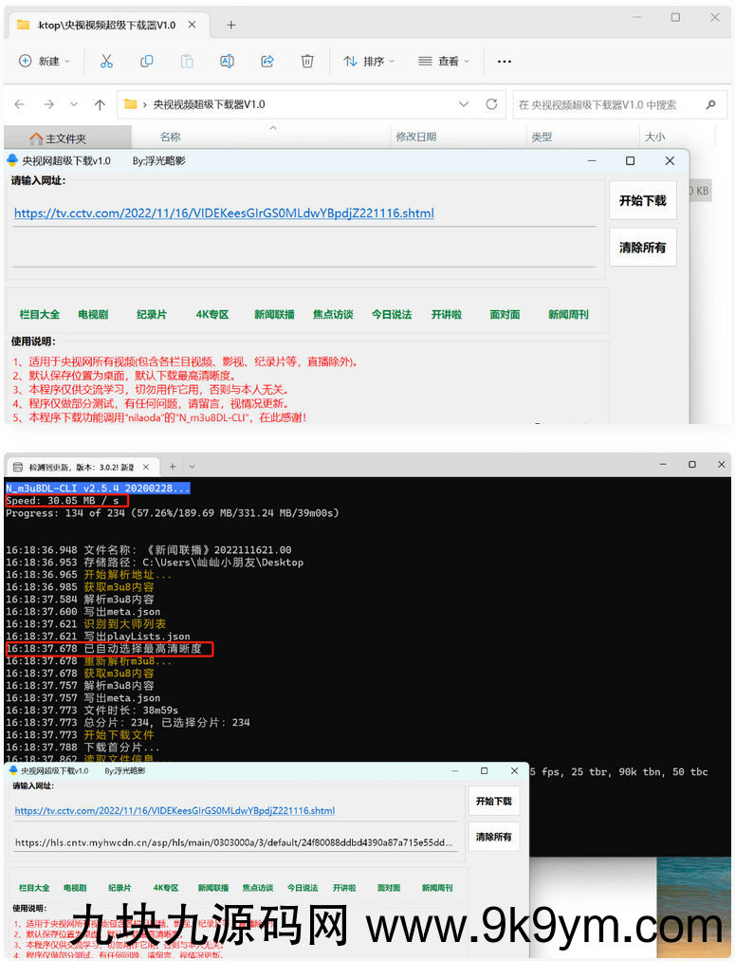Go back with Explorer back arrow
The height and width of the screenshot is (961, 735).
(x=20, y=104)
